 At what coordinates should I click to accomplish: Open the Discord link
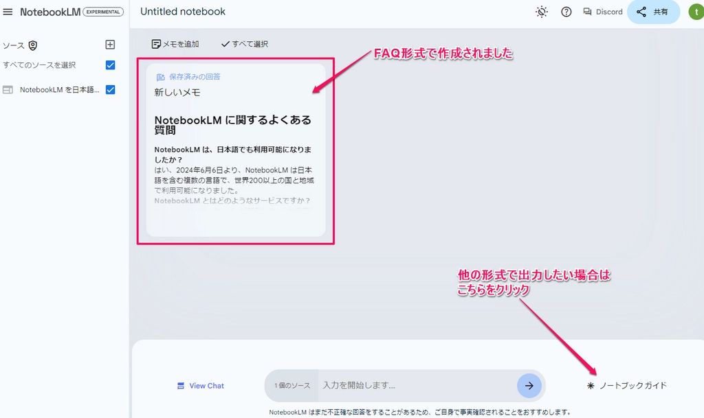tap(602, 12)
